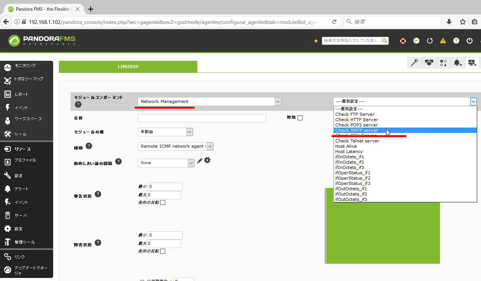Click the gear icon beside dynamic threshold

[x=207, y=160]
